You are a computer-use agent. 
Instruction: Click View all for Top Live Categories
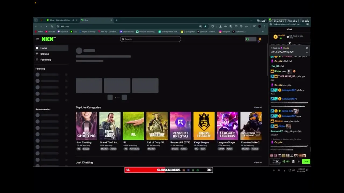click(x=258, y=107)
